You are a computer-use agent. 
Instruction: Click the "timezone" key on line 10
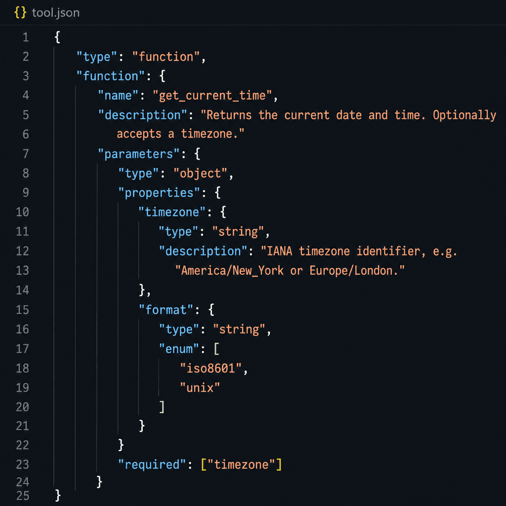point(171,212)
